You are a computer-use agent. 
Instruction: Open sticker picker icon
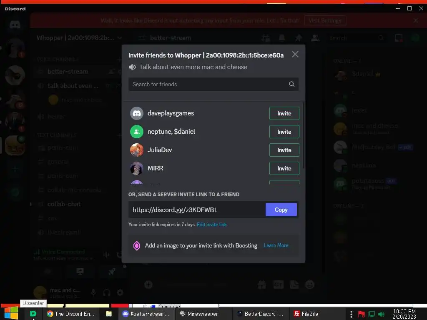pos(294,285)
